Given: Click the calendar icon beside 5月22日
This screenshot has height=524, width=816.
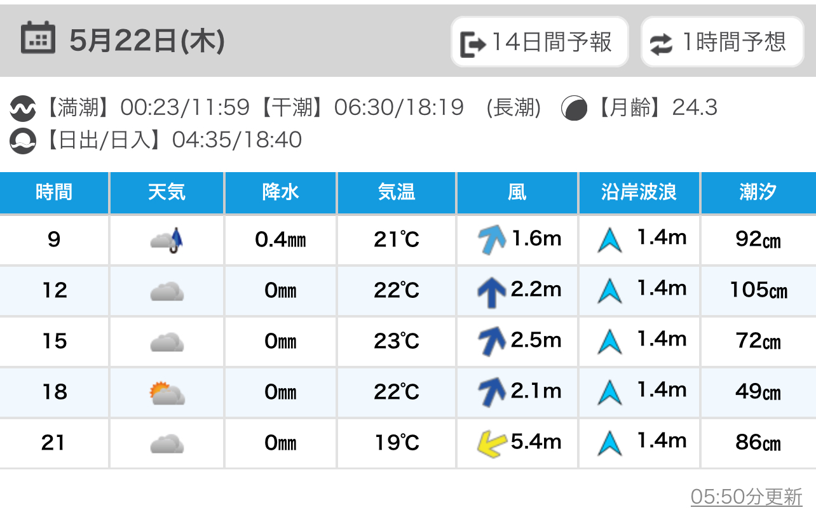Looking at the screenshot, I should click(38, 38).
